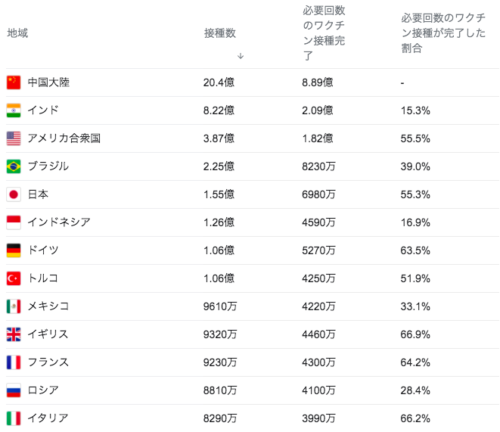Click the China flag icon
This screenshot has width=500, height=432.
[14, 82]
